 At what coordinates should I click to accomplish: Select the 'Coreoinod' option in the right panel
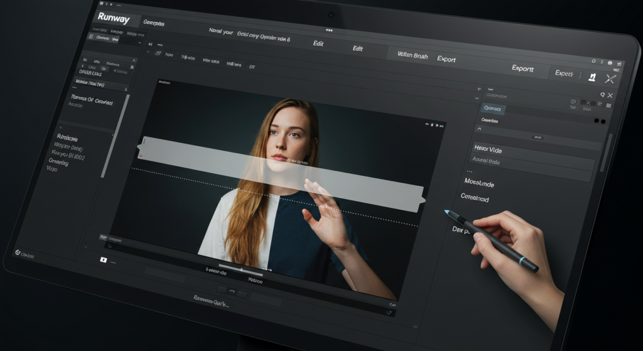pyautogui.click(x=475, y=198)
